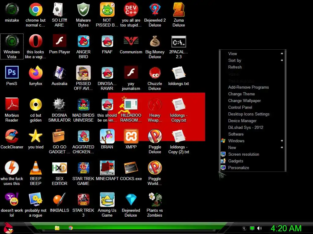Screen dimensions: 313x234
Task: Open Zuma Deluxe desktop icon
Action: pyautogui.click(x=179, y=9)
